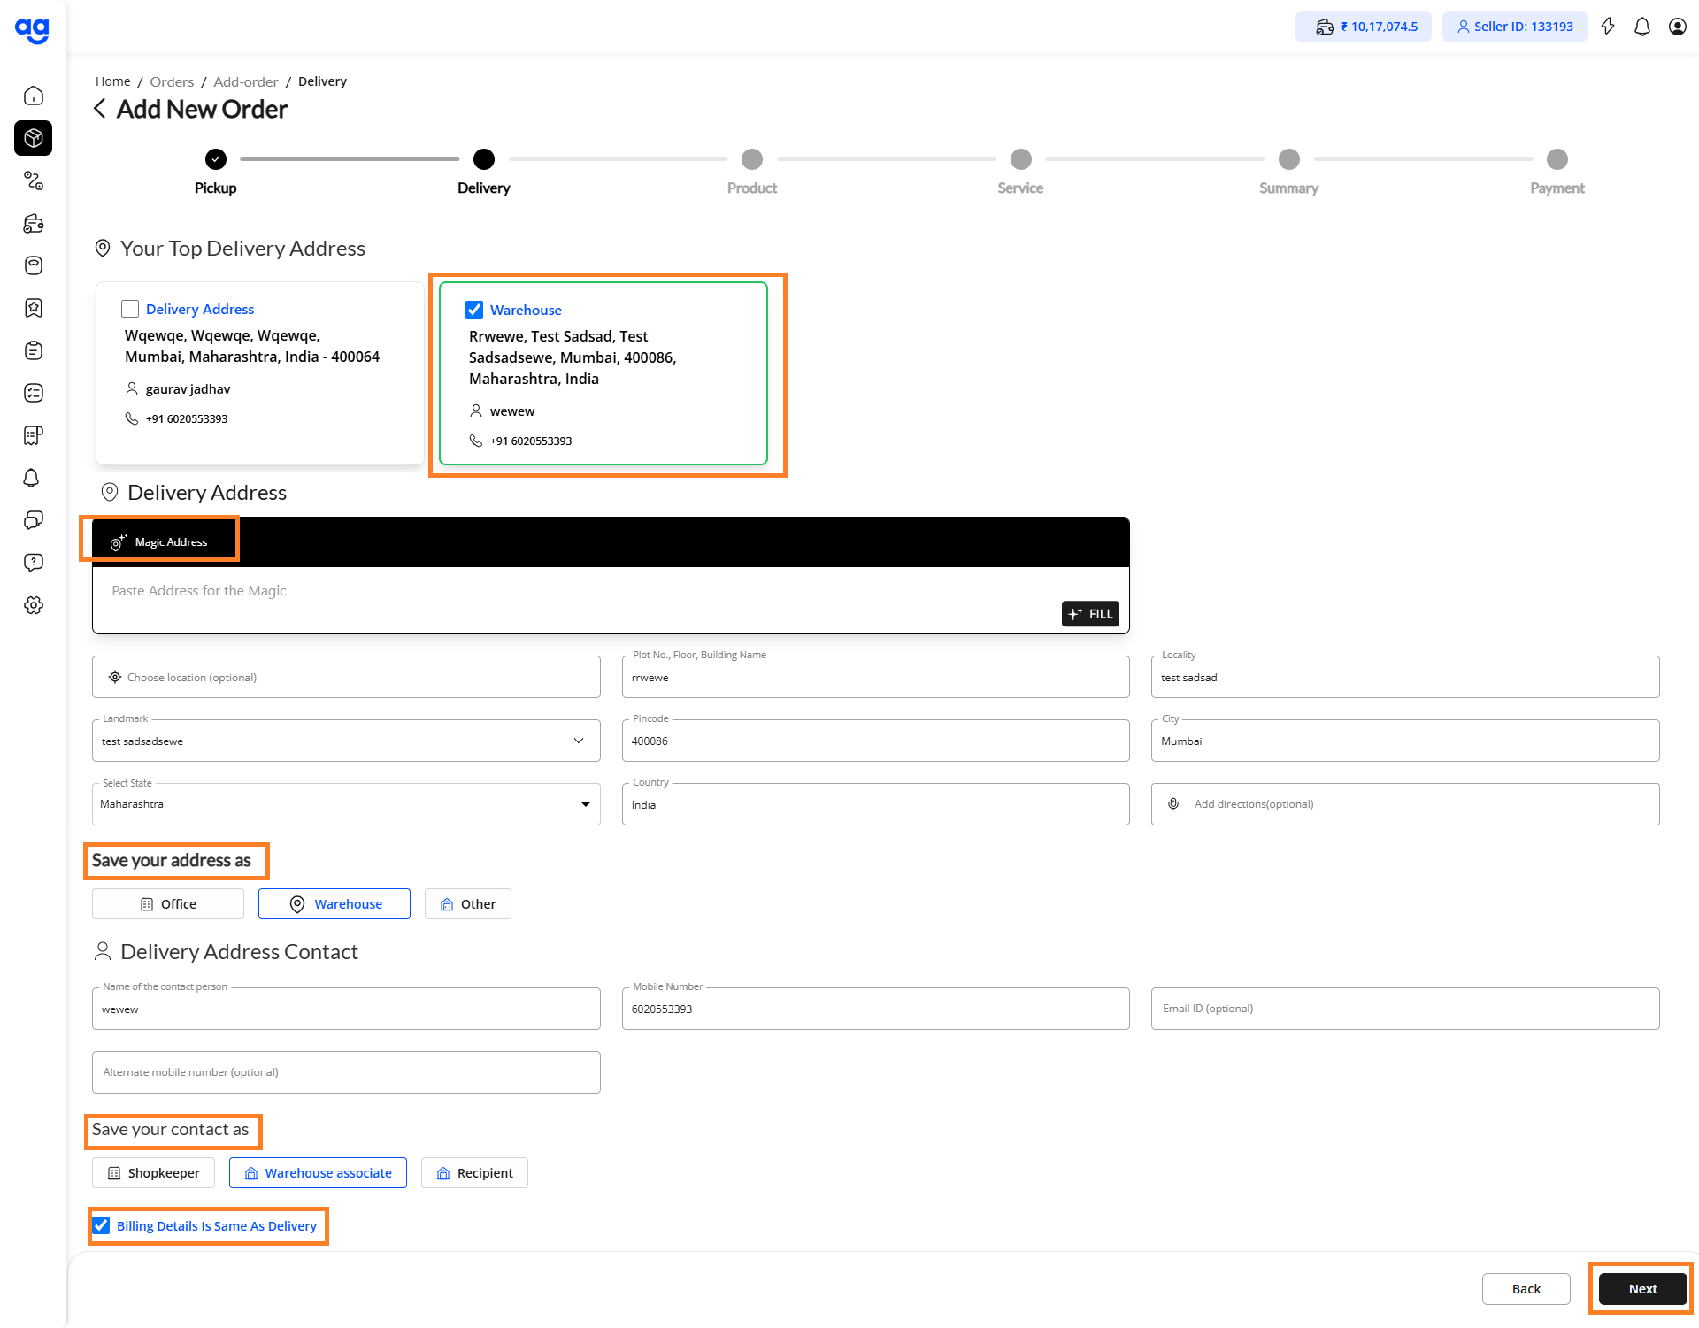Screen dimensions: 1699x1328
Task: Open the help question icon in sidebar
Action: tap(34, 563)
